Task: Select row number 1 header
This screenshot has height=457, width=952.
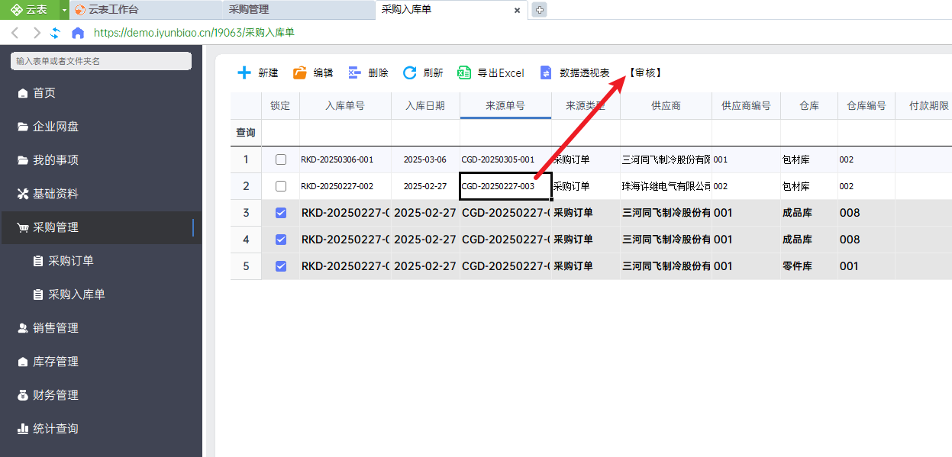Action: (246, 159)
